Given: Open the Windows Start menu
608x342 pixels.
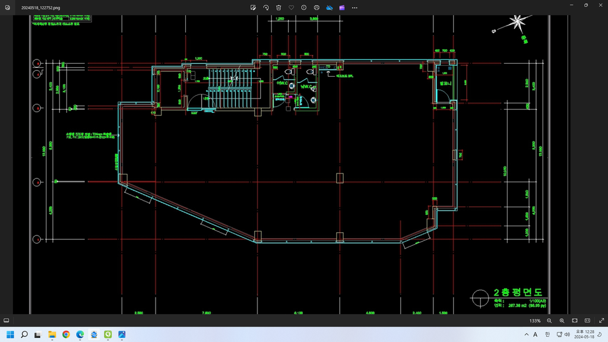Looking at the screenshot, I should (x=10, y=334).
